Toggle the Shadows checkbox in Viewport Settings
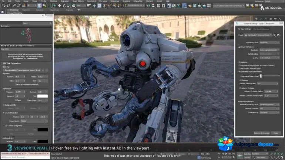 click(240, 80)
